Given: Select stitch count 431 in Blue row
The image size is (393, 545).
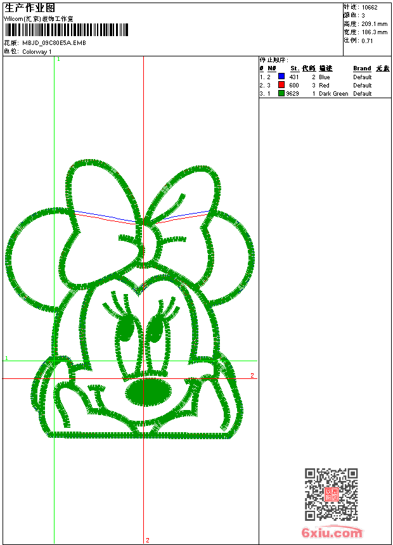Looking at the screenshot, I should coord(294,77).
